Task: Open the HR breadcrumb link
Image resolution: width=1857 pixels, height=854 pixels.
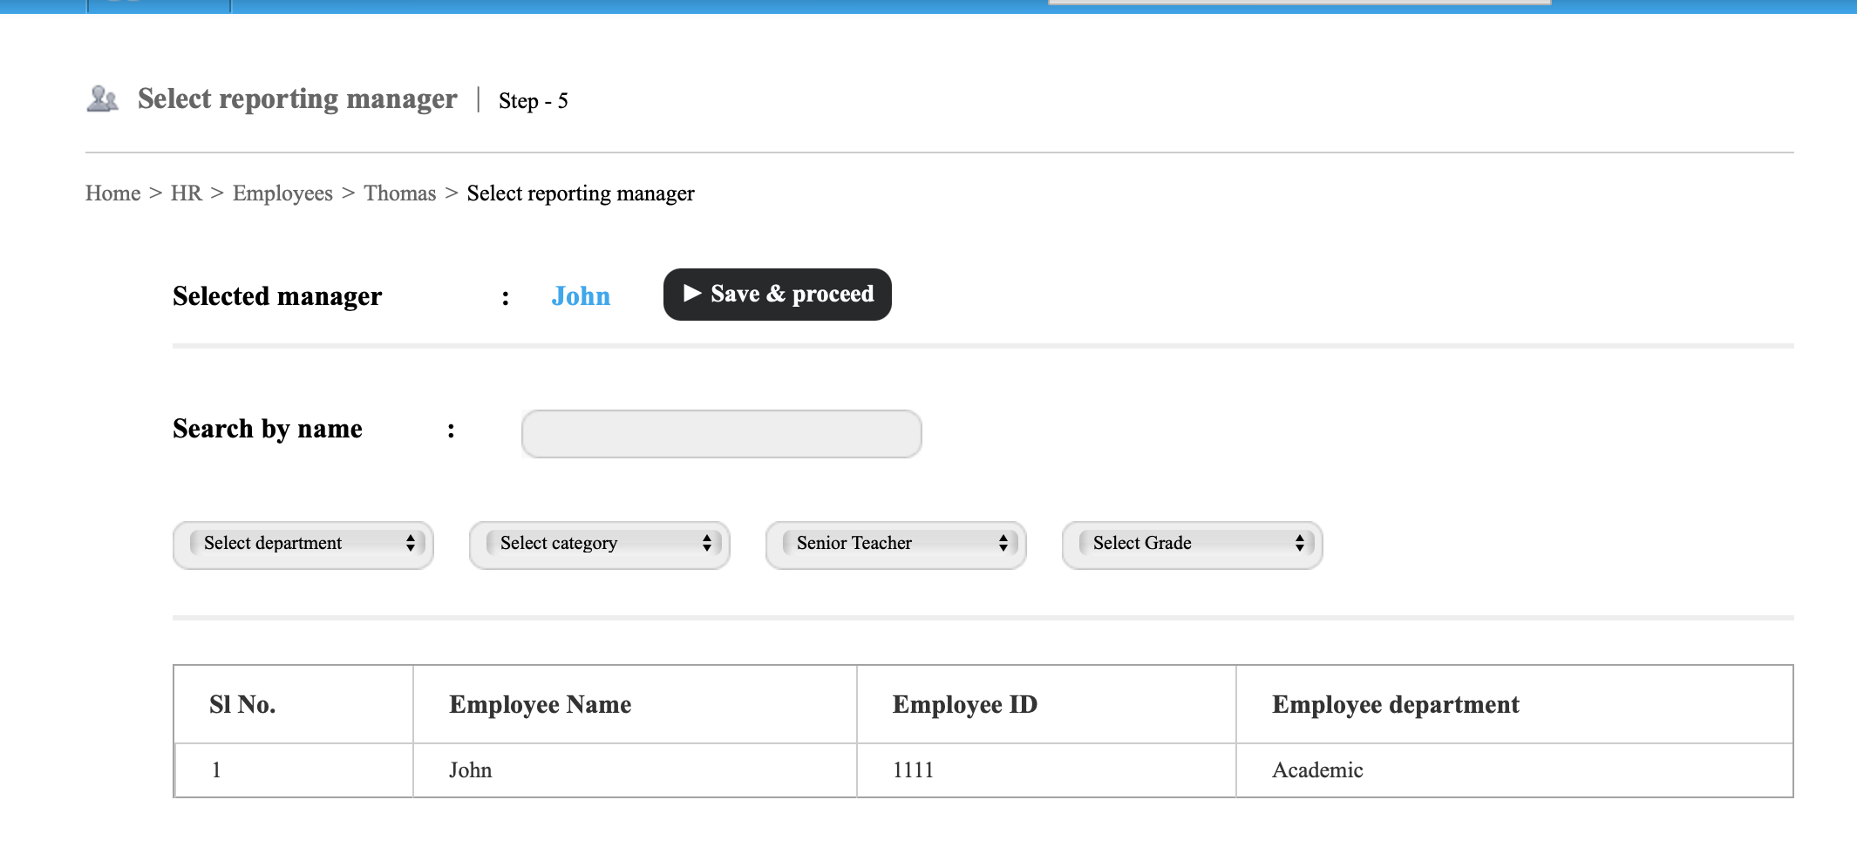Action: (186, 193)
